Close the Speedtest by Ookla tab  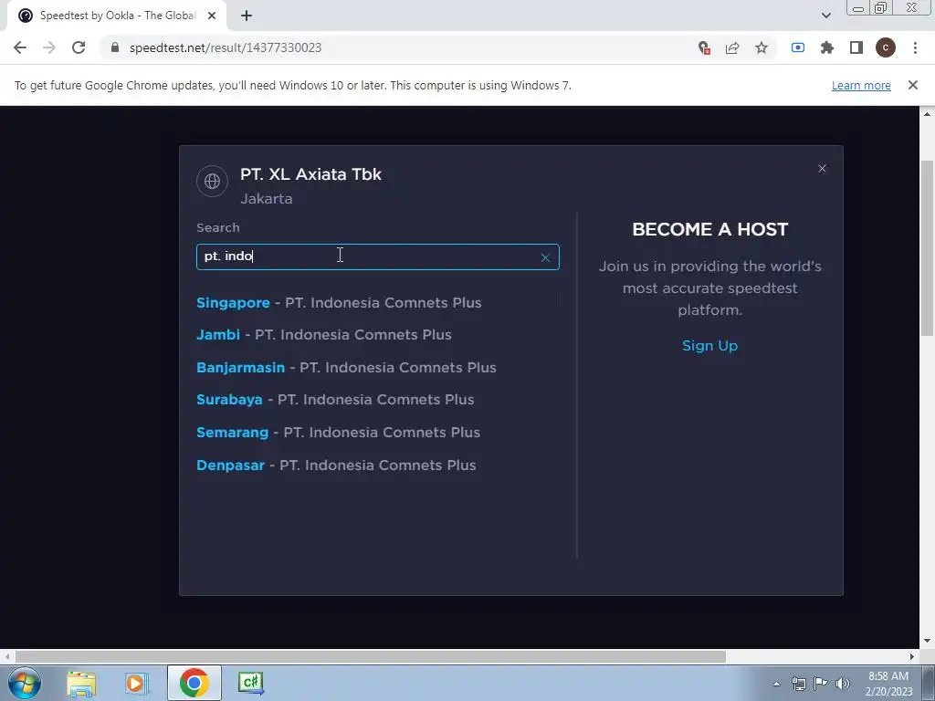coord(212,16)
